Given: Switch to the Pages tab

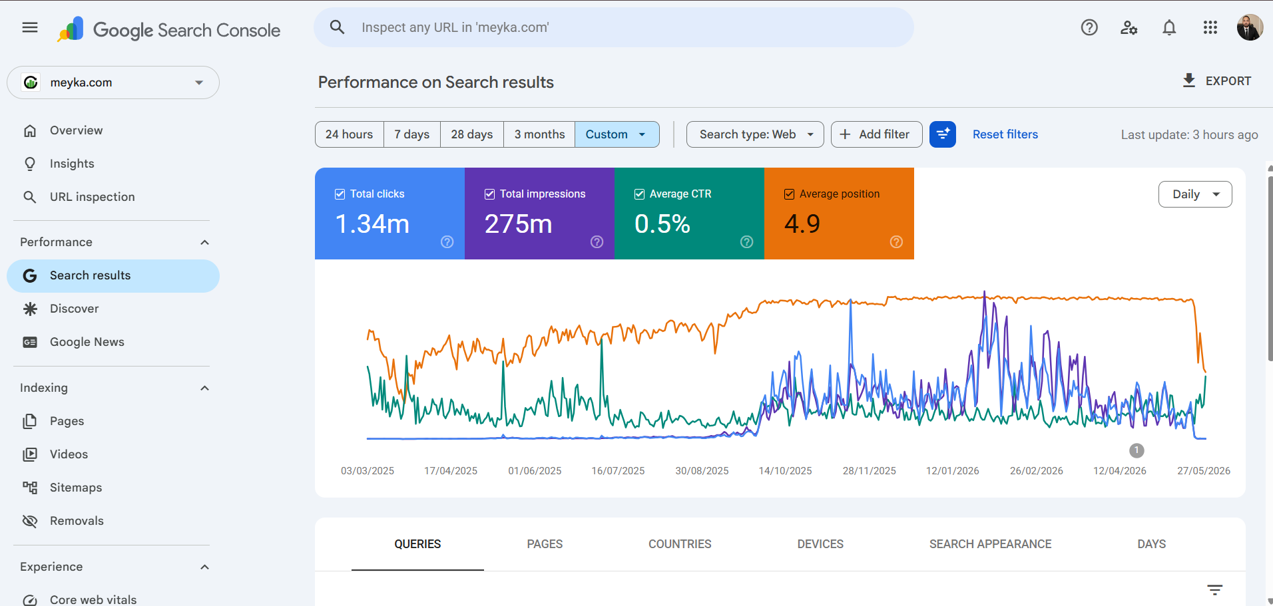Looking at the screenshot, I should (545, 544).
